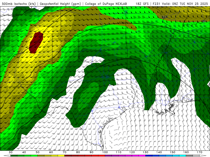Click the 'F231' forecast hour text
Screen dimensions: 210x157
pyautogui.click(x=156, y=4)
